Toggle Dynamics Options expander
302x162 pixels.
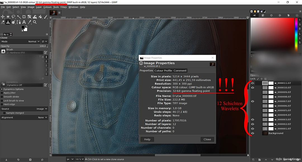(x=2, y=89)
